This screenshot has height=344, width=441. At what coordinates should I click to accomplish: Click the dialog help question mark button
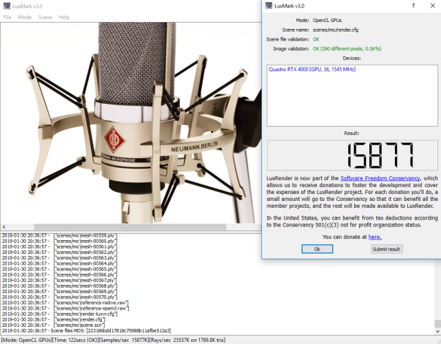point(413,6)
